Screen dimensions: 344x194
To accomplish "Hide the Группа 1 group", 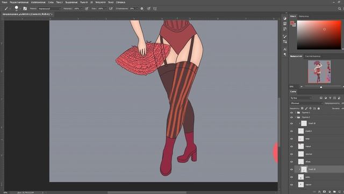I will pyautogui.click(x=291, y=113).
